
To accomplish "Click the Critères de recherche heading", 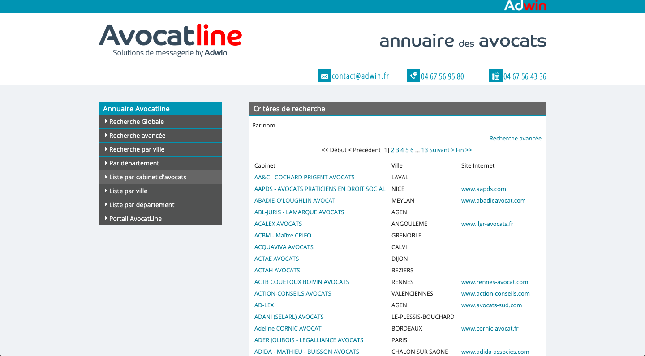I will 289,109.
